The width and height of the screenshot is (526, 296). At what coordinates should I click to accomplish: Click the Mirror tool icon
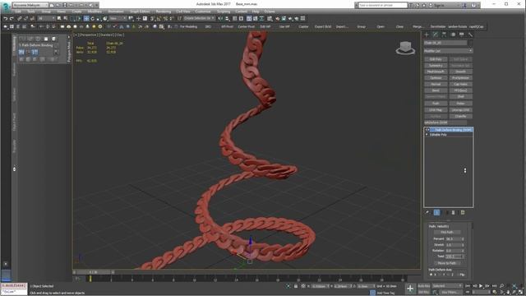click(x=220, y=18)
